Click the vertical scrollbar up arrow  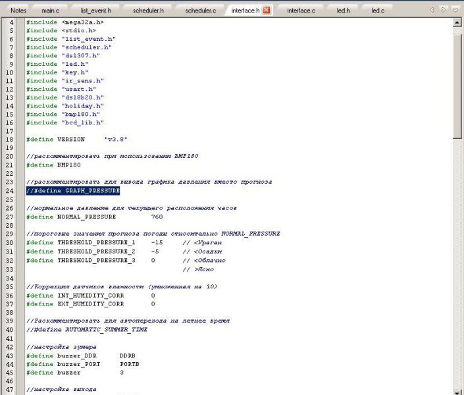[x=457, y=22]
